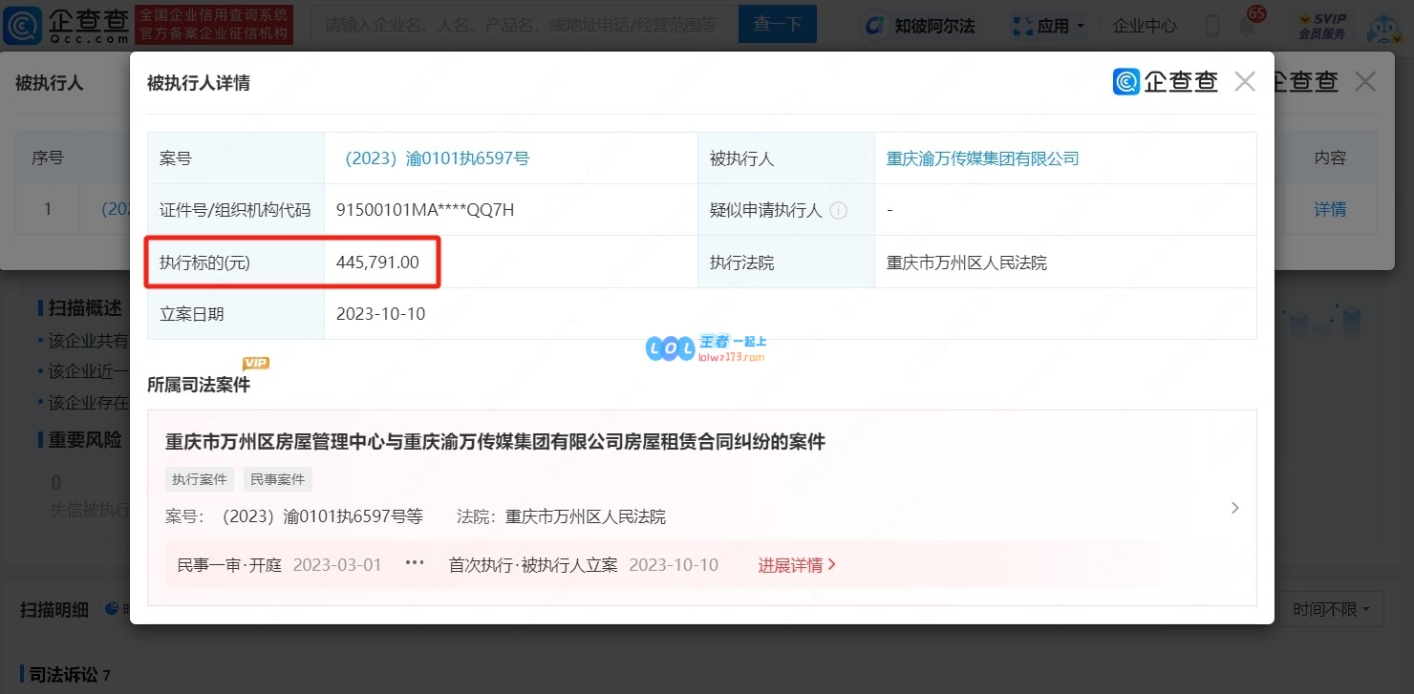Click the 企查查 logo in dialog header
Image resolution: width=1414 pixels, height=694 pixels.
tap(1166, 82)
